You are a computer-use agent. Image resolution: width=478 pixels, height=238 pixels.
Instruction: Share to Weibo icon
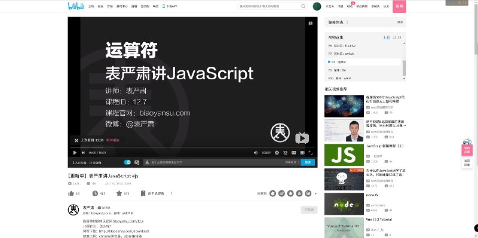click(281, 193)
